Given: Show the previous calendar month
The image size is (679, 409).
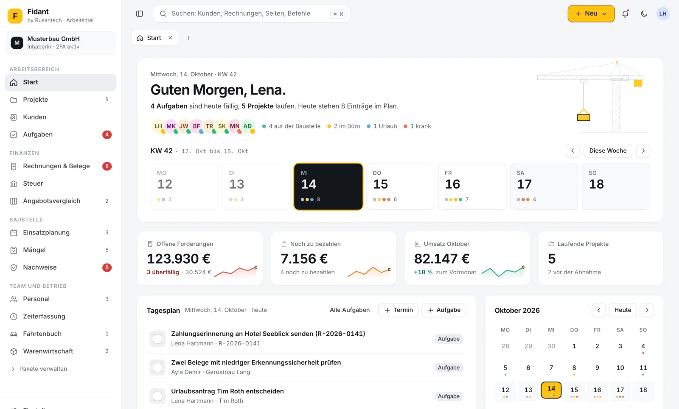Looking at the screenshot, I should [598, 310].
